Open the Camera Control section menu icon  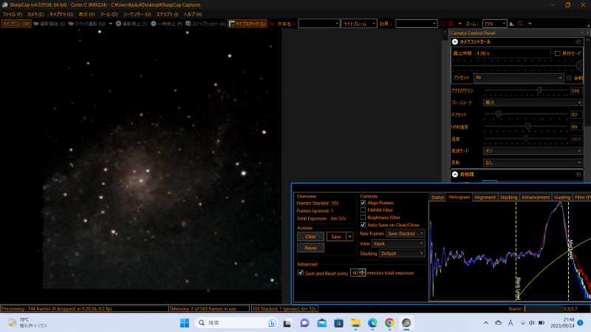pyautogui.click(x=578, y=42)
